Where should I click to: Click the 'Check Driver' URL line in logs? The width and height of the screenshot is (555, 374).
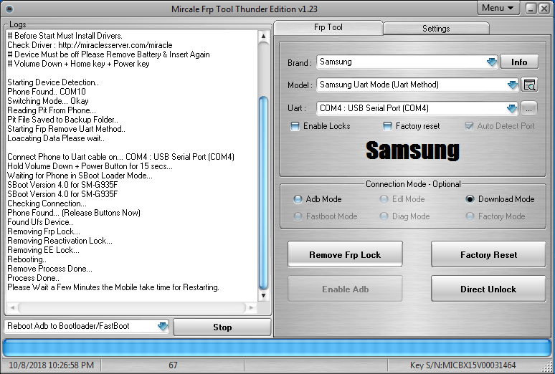[x=90, y=45]
